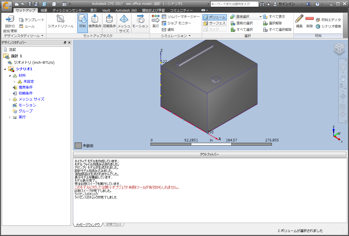Close the デザインスタディバー panel

coord(69,43)
